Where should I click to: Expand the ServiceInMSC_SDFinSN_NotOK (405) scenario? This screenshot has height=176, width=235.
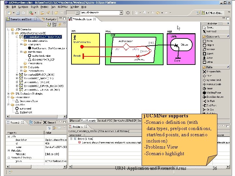[17, 86]
